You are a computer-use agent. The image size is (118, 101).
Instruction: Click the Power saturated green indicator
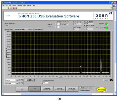coord(107,28)
